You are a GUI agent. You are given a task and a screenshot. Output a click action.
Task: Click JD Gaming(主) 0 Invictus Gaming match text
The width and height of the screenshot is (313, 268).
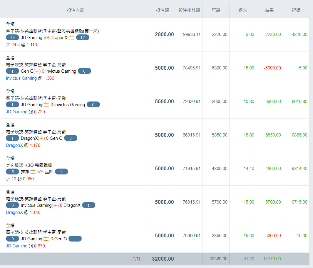click(x=53, y=105)
